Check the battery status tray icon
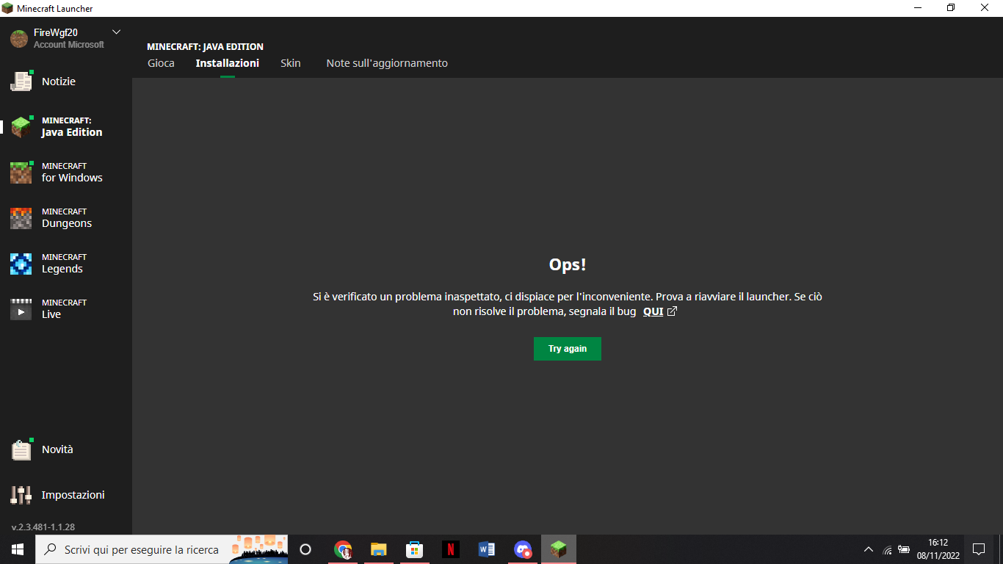The width and height of the screenshot is (1003, 564). pos(904,549)
